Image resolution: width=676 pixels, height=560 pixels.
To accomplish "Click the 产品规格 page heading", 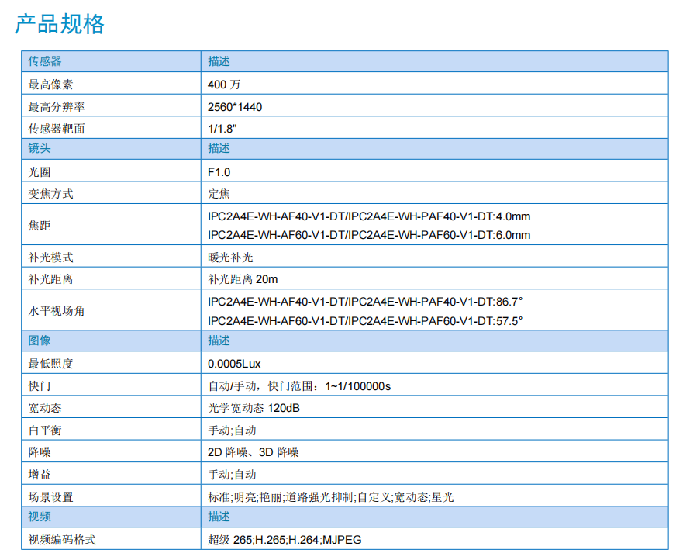I will point(60,25).
